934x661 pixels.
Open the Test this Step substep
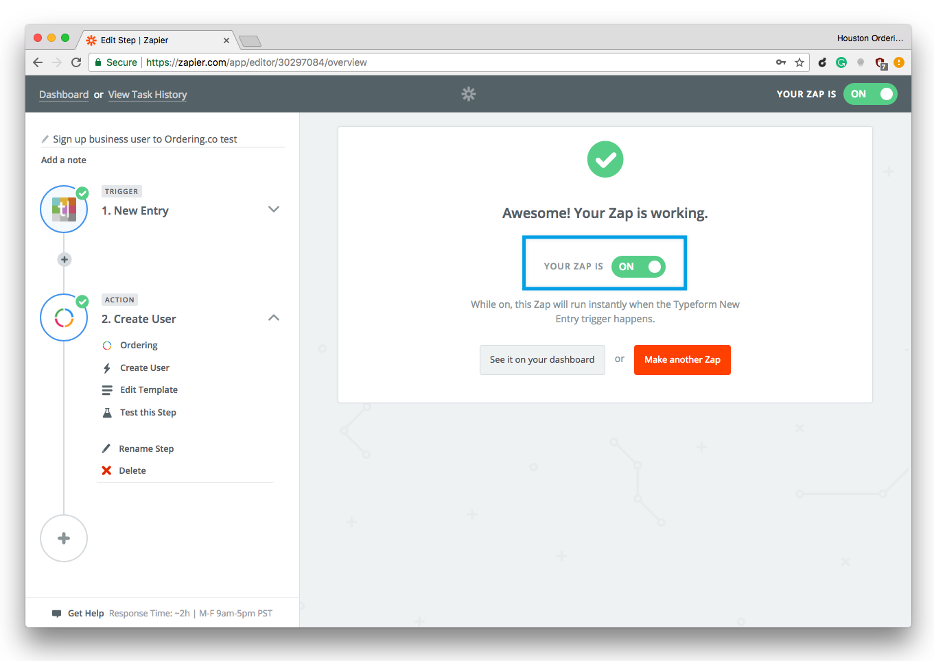click(148, 413)
